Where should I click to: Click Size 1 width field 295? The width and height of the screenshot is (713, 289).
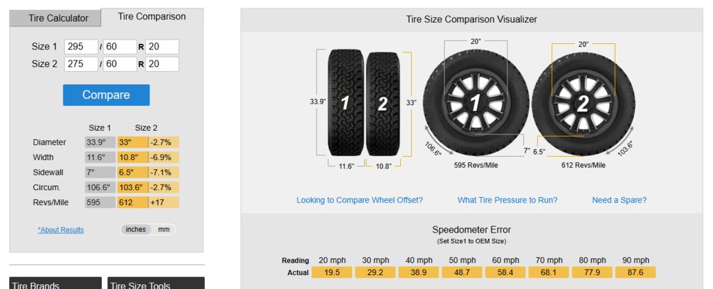(82, 47)
